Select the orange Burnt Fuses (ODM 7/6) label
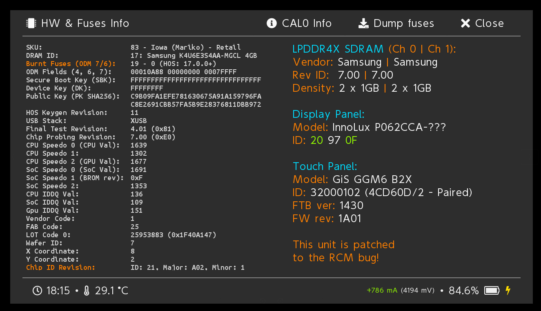This screenshot has height=311, width=541. (71, 64)
